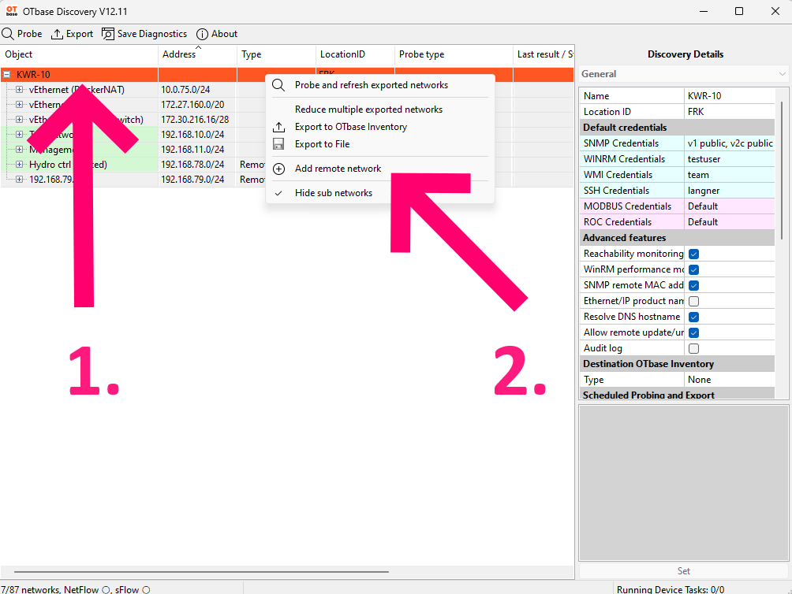
Task: Choose Add remote network from menu
Action: coord(380,169)
